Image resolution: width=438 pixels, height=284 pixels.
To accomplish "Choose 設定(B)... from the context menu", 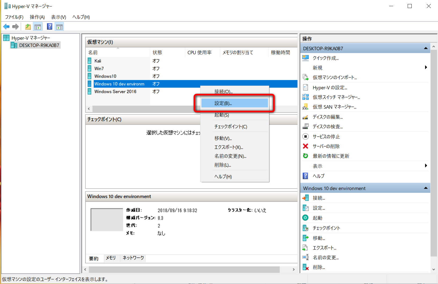I will pos(234,103).
